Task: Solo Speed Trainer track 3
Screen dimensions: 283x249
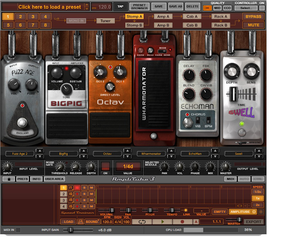Action: pyautogui.click(x=84, y=200)
